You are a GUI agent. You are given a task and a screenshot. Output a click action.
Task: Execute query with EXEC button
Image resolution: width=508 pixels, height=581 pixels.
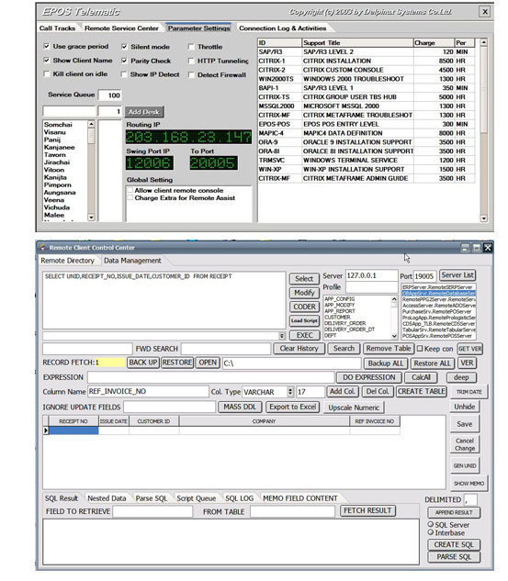[x=304, y=335]
